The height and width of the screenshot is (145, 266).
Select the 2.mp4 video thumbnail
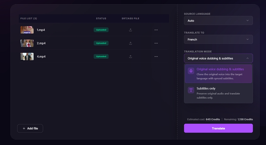pos(27,43)
